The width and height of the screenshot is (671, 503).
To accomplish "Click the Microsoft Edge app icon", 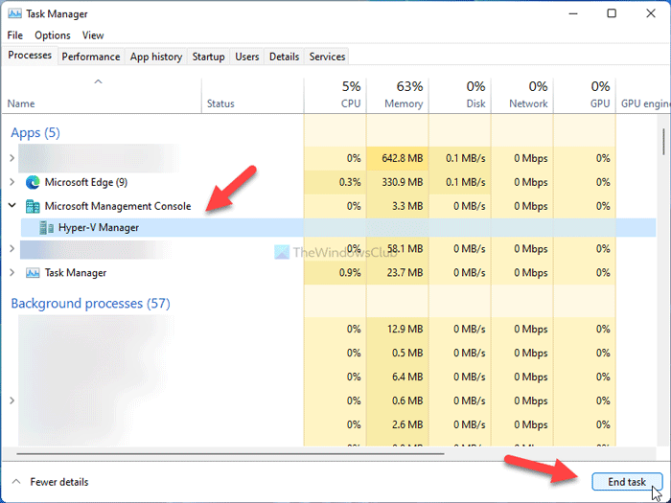I will [x=33, y=182].
